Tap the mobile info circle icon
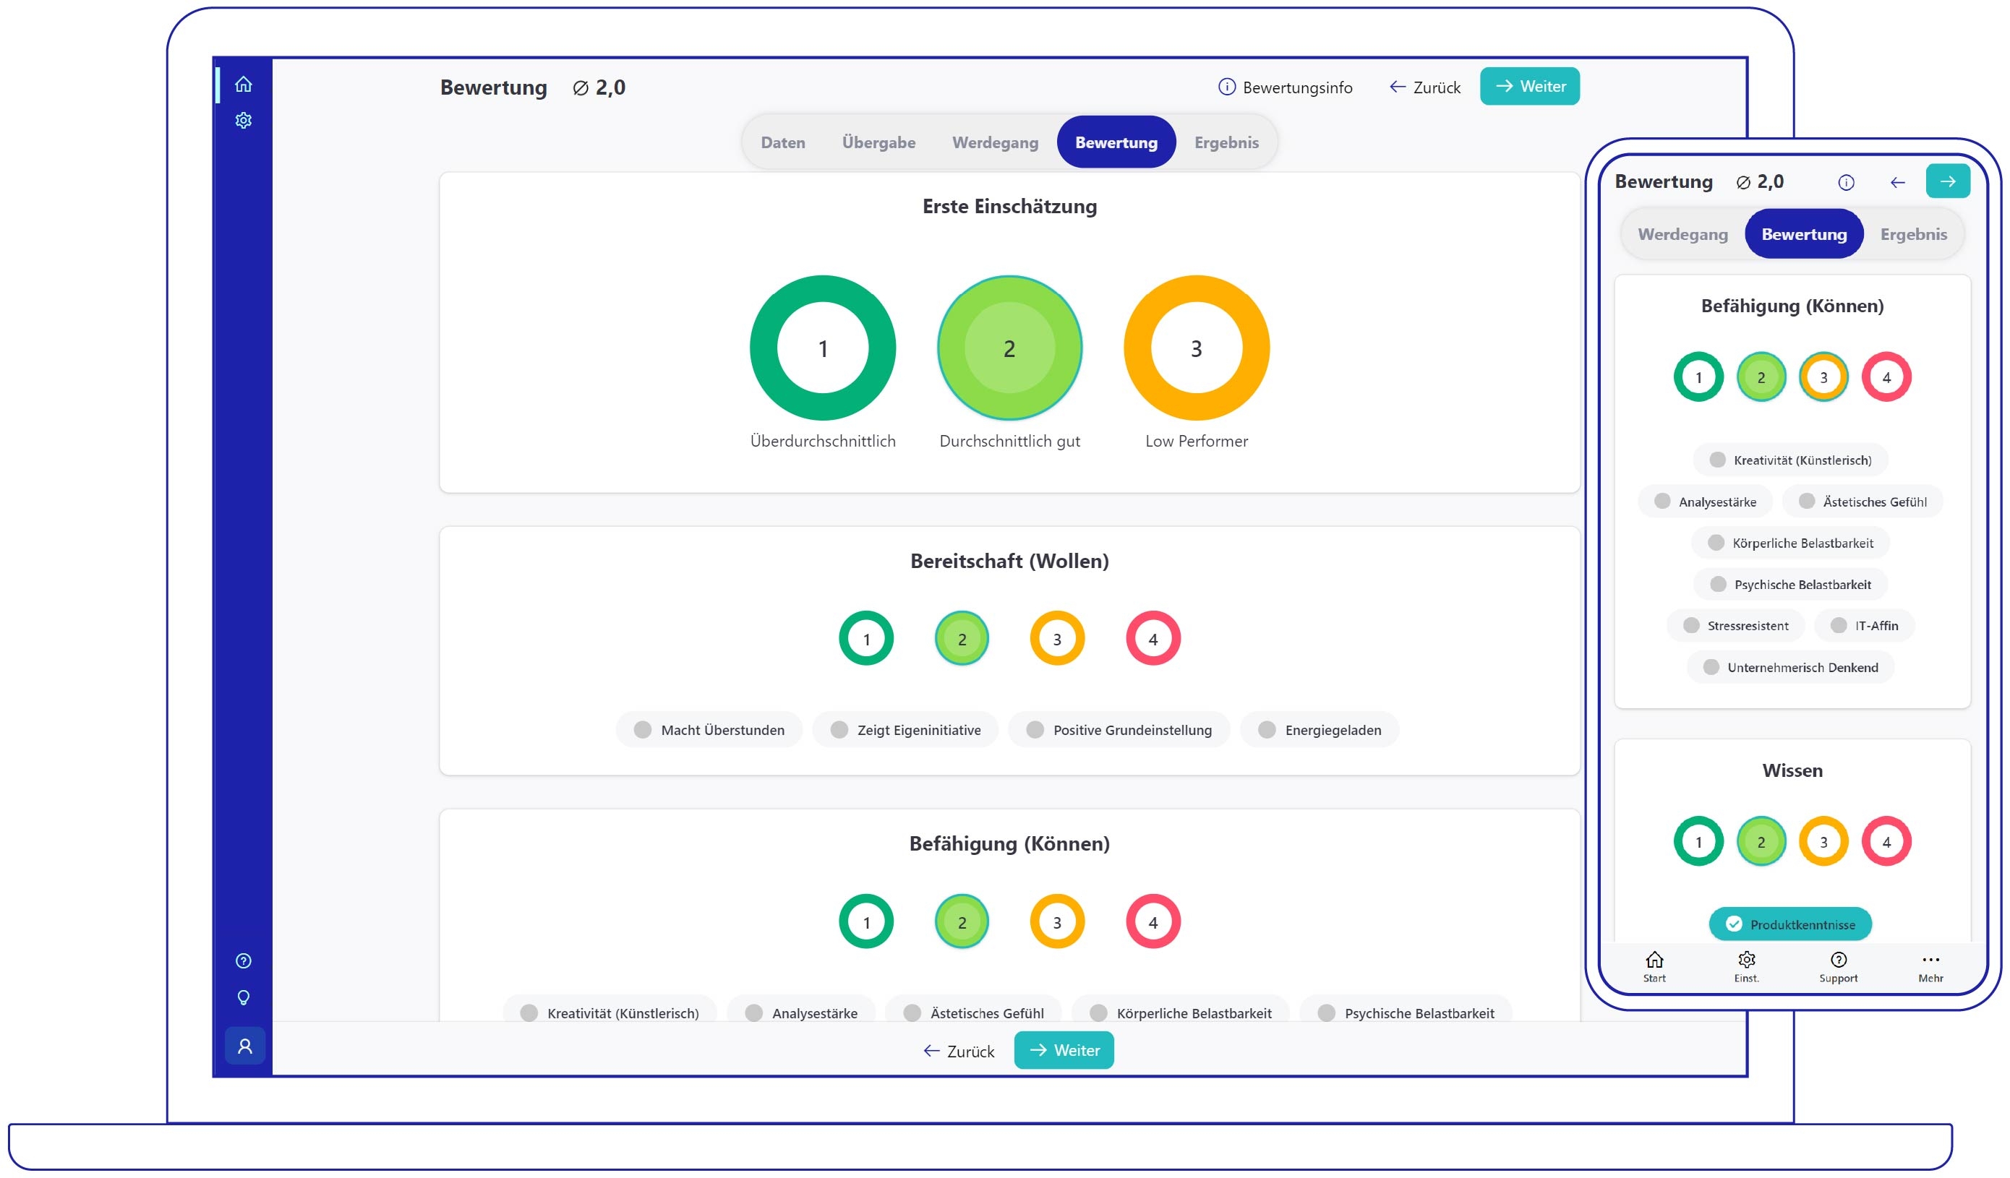Viewport: 2010px width, 1178px height. (1846, 183)
